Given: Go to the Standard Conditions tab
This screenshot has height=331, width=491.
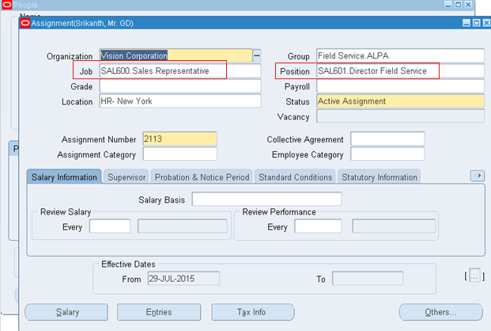Looking at the screenshot, I should point(295,177).
